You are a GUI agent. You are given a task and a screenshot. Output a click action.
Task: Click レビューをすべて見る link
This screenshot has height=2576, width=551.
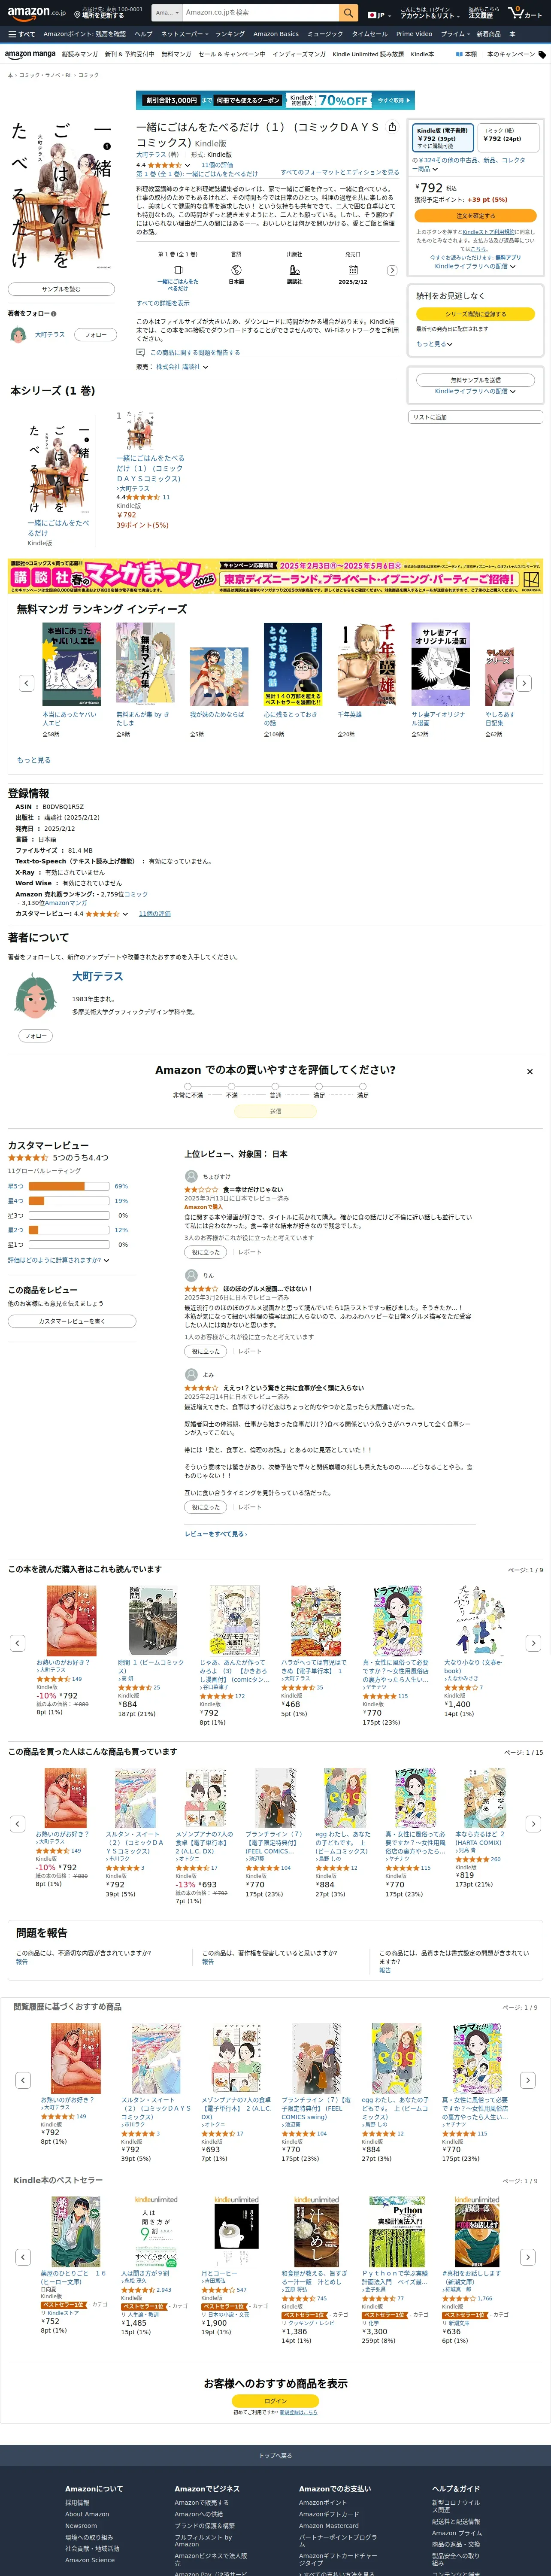point(215,1534)
